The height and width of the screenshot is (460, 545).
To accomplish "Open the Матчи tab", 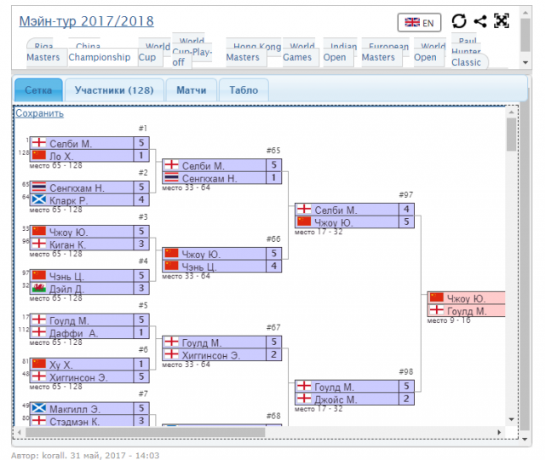I will tap(191, 89).
